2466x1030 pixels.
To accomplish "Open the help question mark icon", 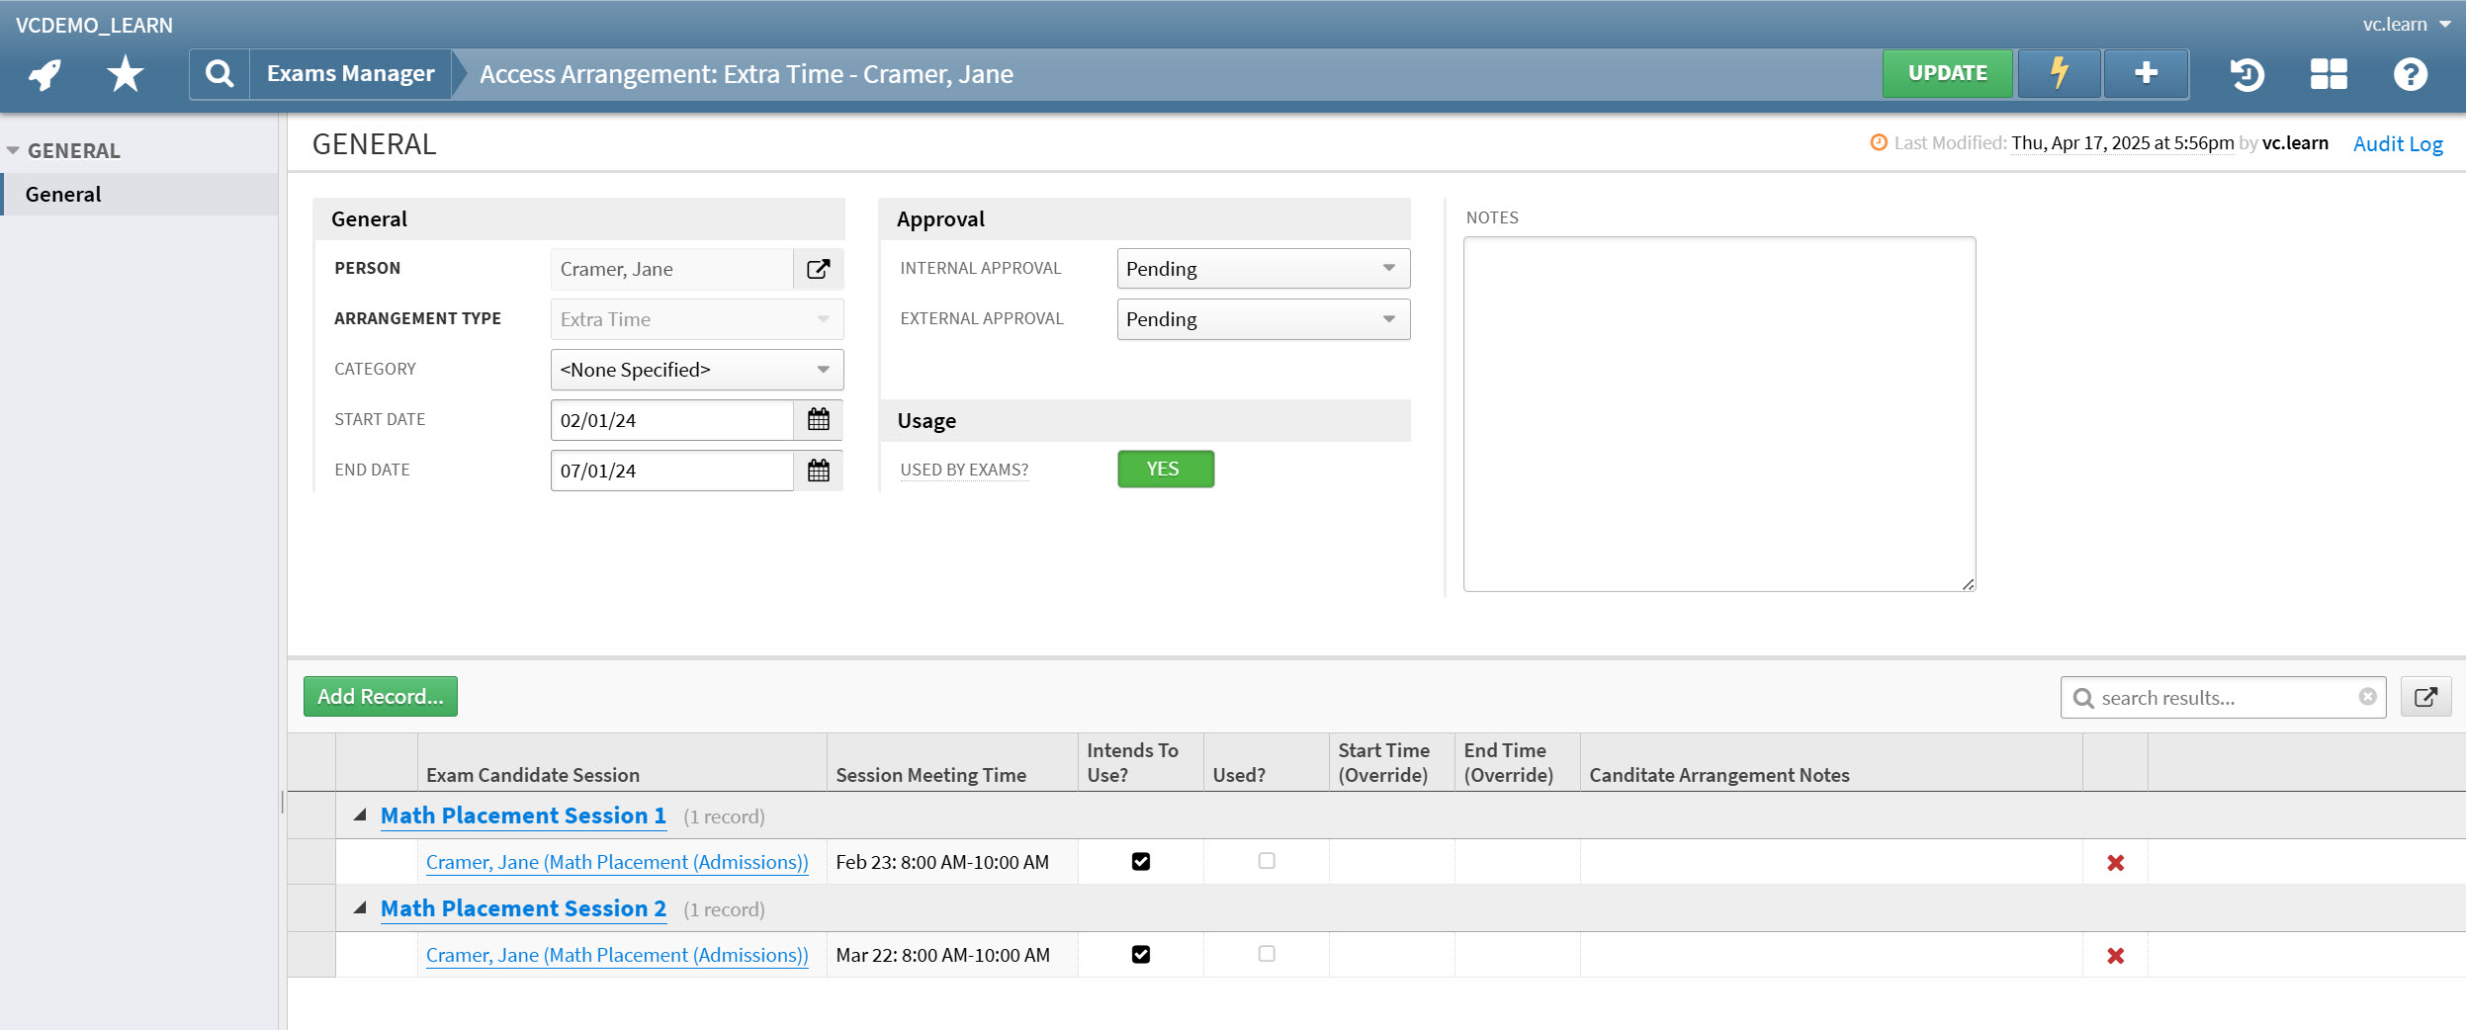I will 2410,74.
